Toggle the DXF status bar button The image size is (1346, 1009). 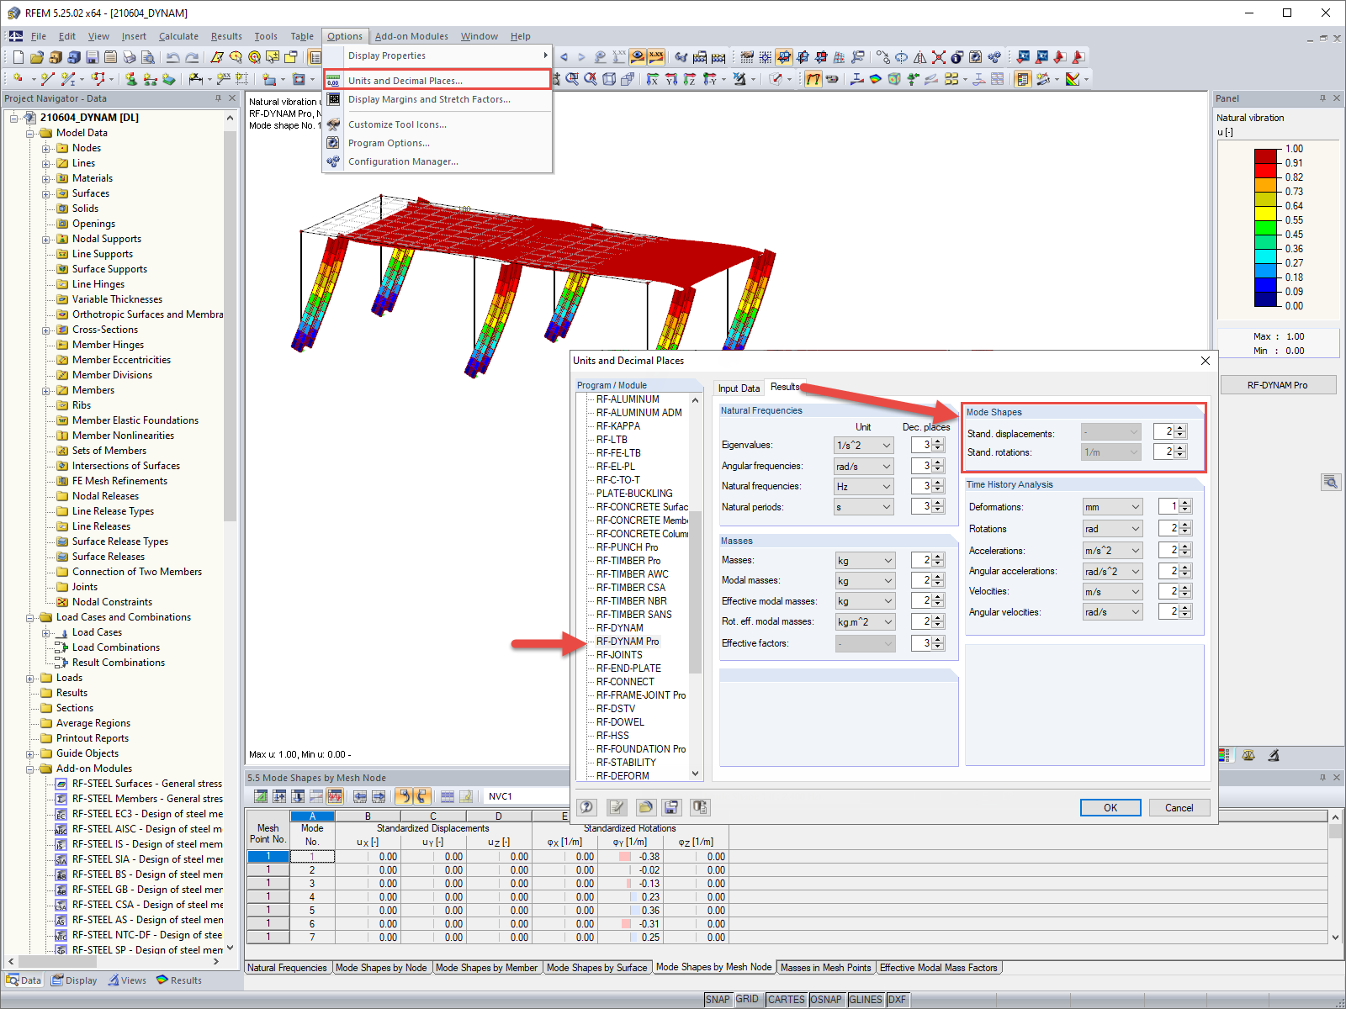coord(898,1000)
